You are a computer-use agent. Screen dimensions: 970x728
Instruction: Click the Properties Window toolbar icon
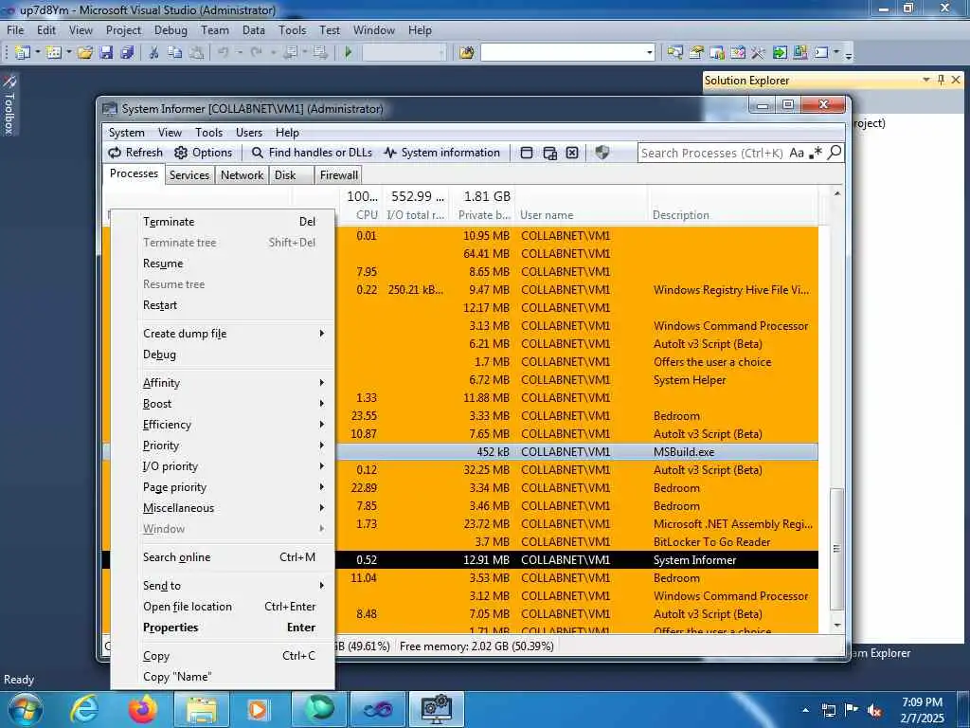[x=696, y=53]
